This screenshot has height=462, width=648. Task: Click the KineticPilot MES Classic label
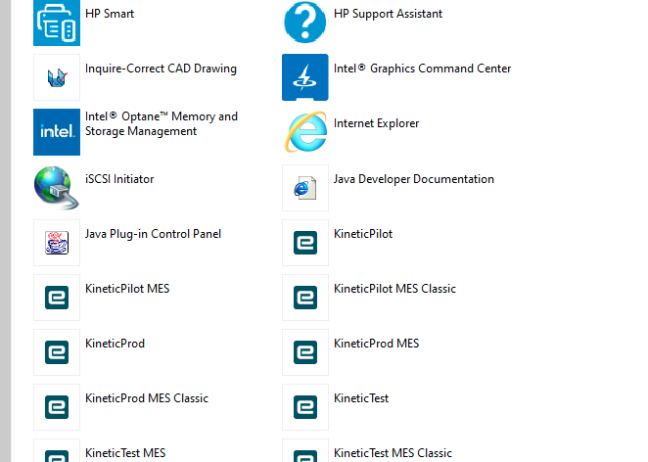[394, 289]
